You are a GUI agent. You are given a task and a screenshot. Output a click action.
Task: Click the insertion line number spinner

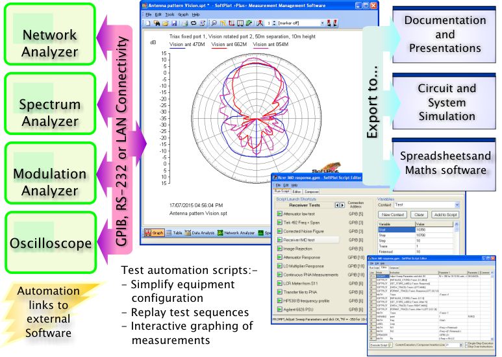coord(461,345)
